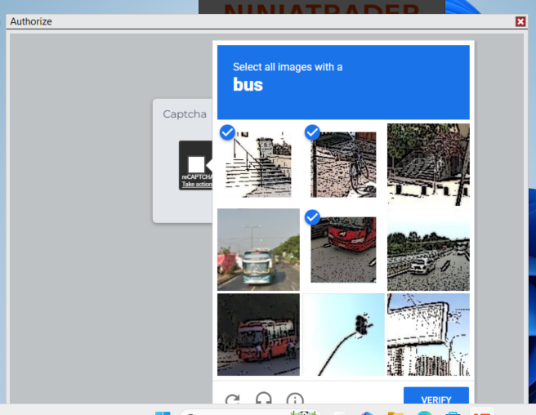
Task: Select the red and white bus at night tile
Action: (x=258, y=334)
